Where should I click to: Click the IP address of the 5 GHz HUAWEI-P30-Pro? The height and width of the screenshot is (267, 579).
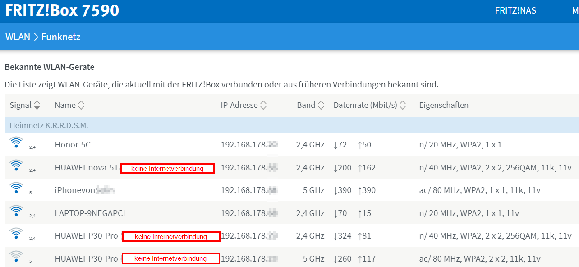249,259
